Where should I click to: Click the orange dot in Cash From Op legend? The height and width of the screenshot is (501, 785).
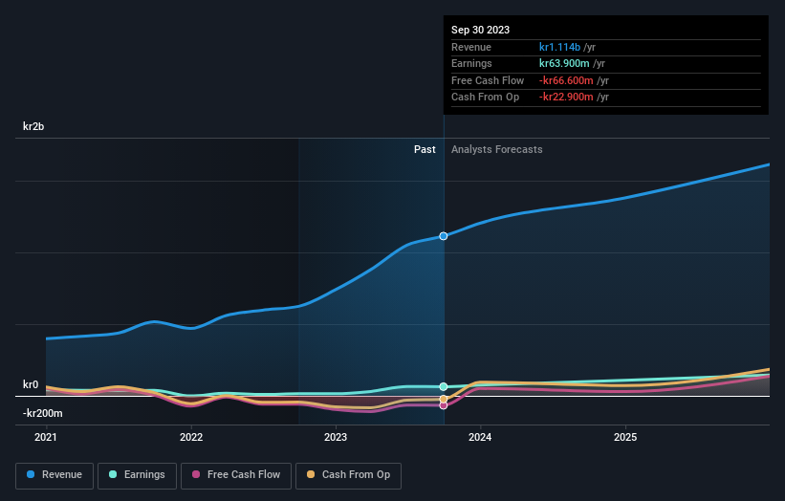point(311,474)
